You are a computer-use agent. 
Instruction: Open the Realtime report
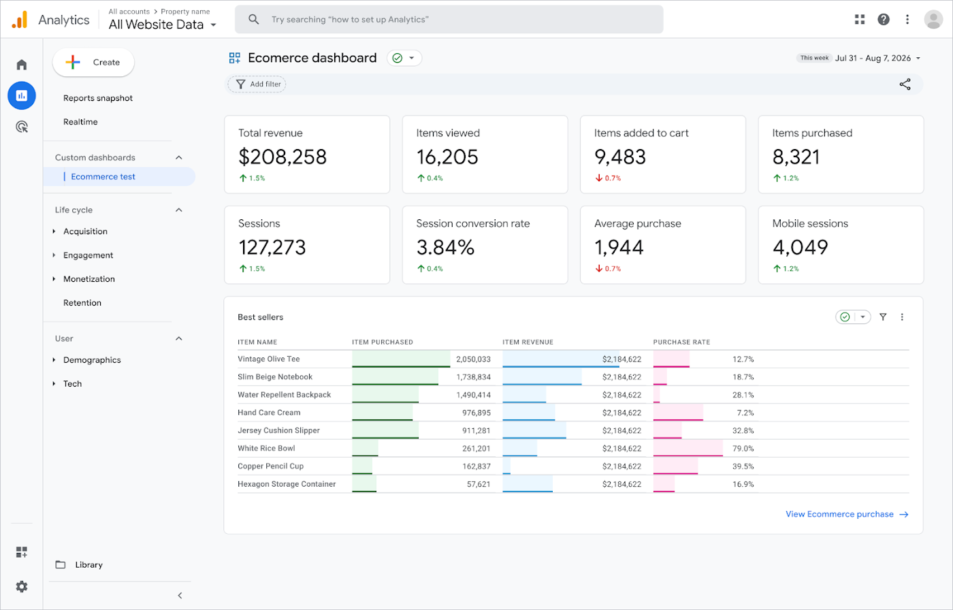(80, 122)
